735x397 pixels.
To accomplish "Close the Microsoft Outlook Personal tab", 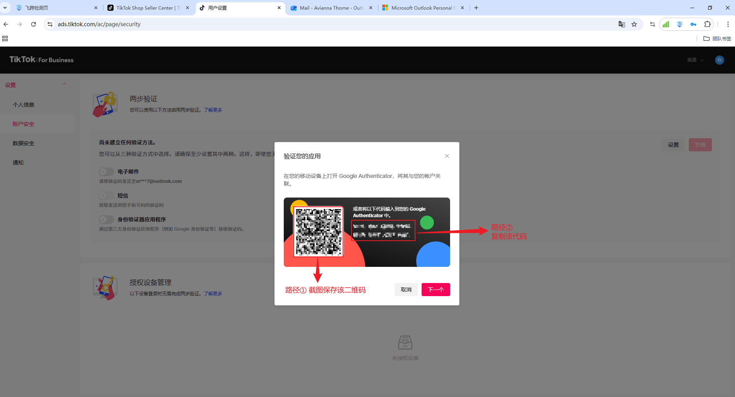I will click(462, 8).
